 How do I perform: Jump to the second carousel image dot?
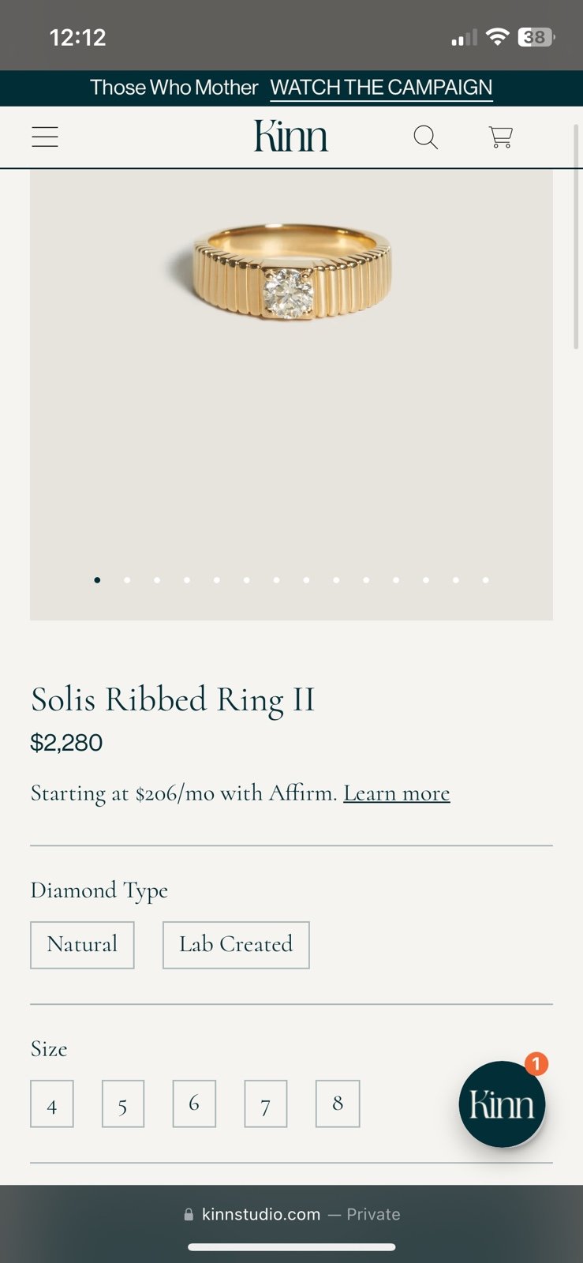[127, 580]
